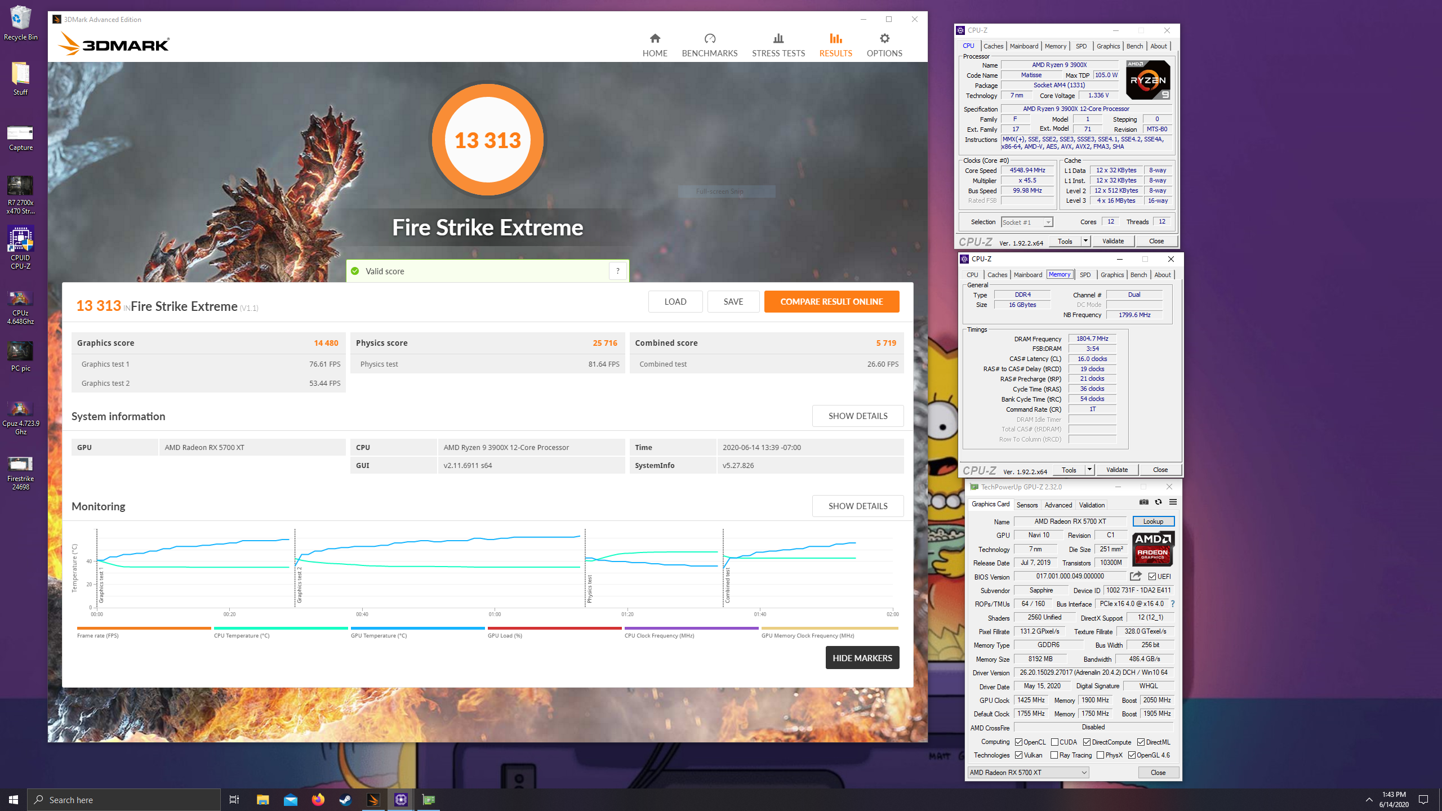Take a GPU-Z screenshot with the camera icon
Viewport: 1442px width, 811px height.
click(x=1143, y=502)
